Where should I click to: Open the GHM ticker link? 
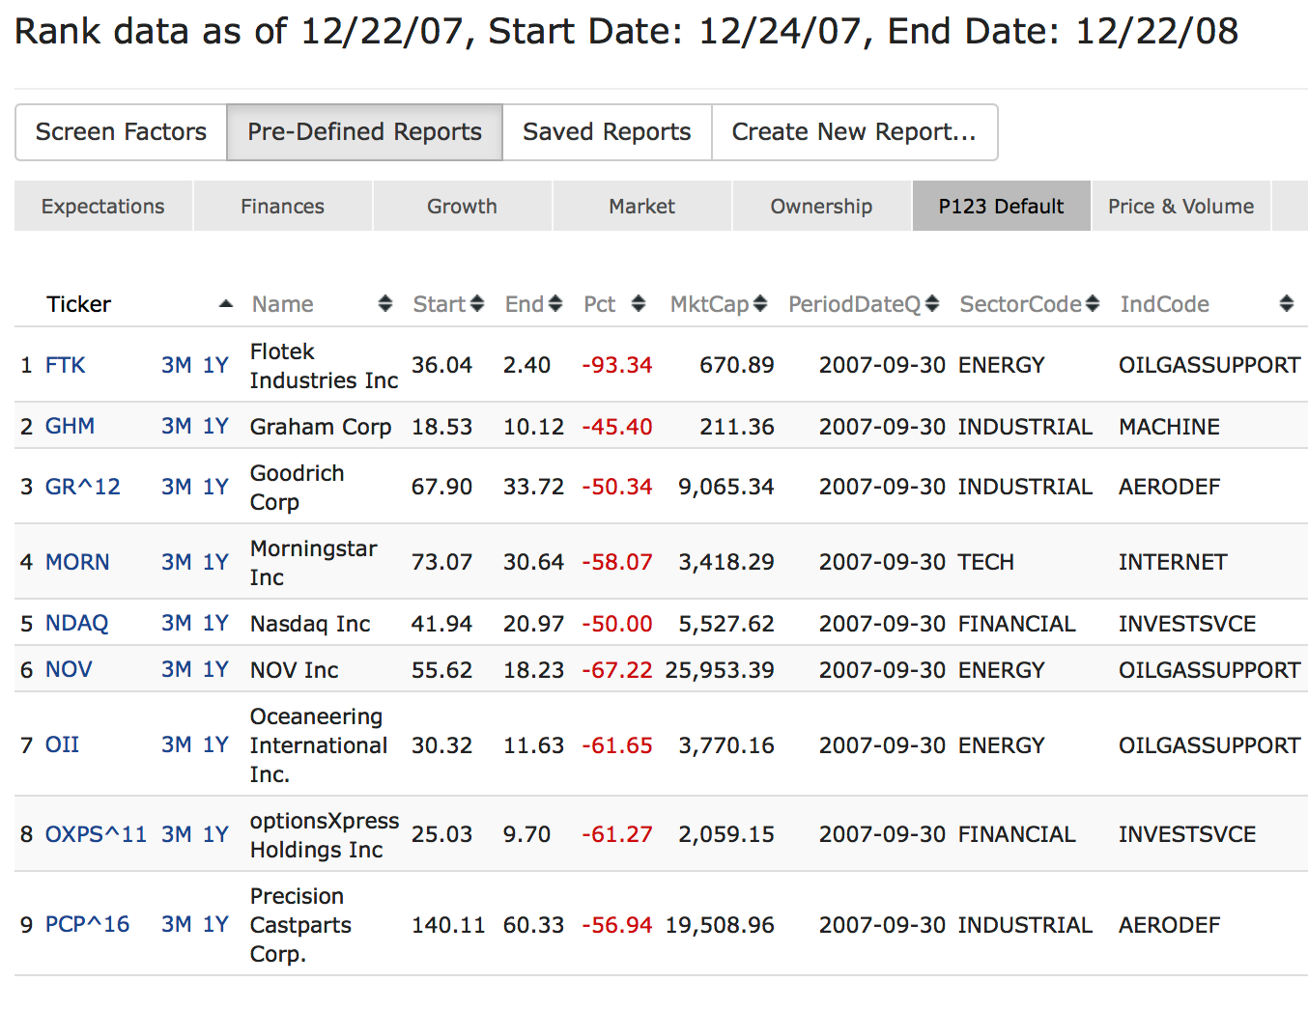click(x=71, y=426)
